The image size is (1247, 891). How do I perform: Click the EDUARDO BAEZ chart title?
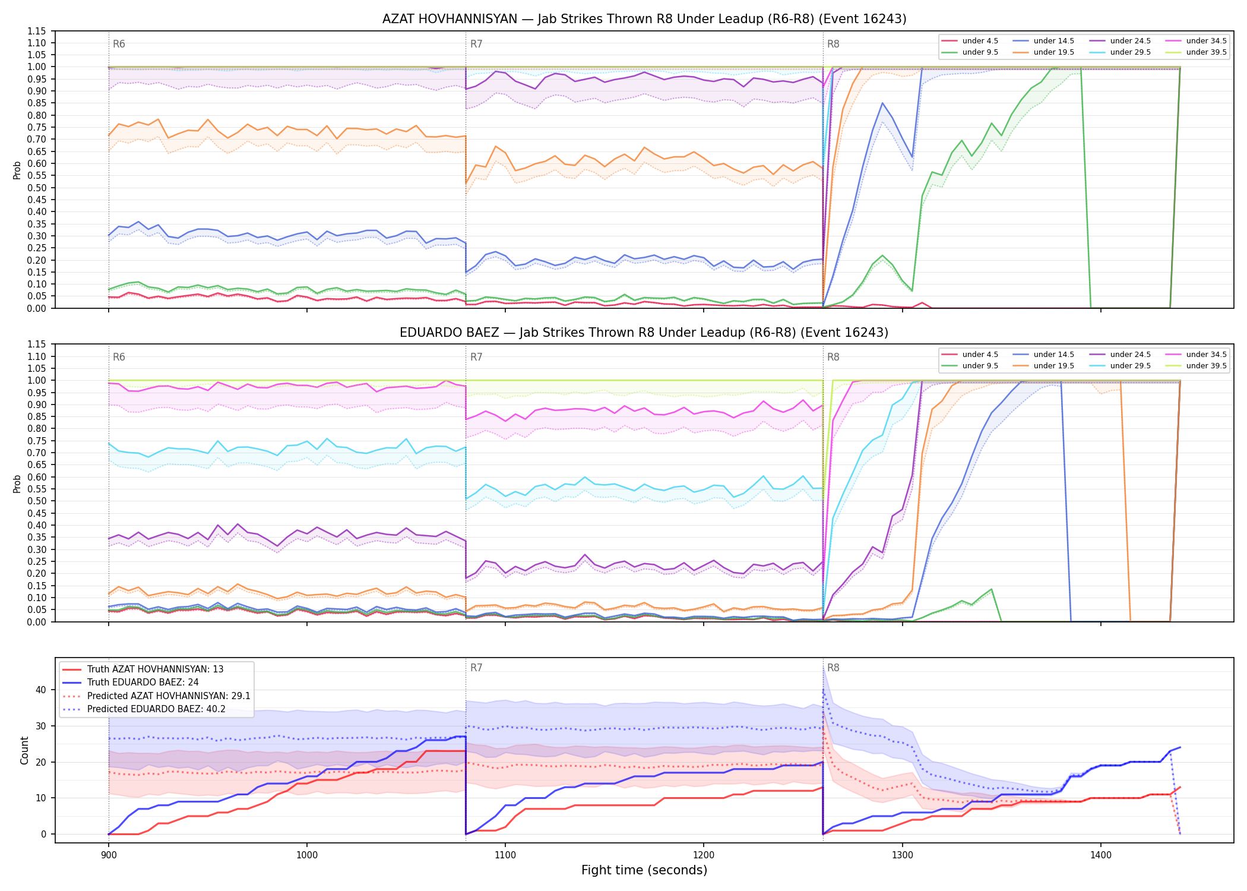click(644, 333)
